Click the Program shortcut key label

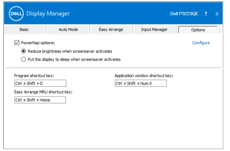point(34,76)
